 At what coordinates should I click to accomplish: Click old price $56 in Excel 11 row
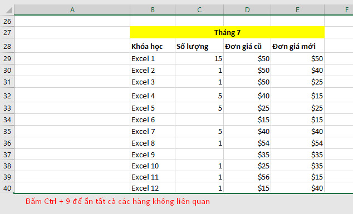click(x=247, y=177)
